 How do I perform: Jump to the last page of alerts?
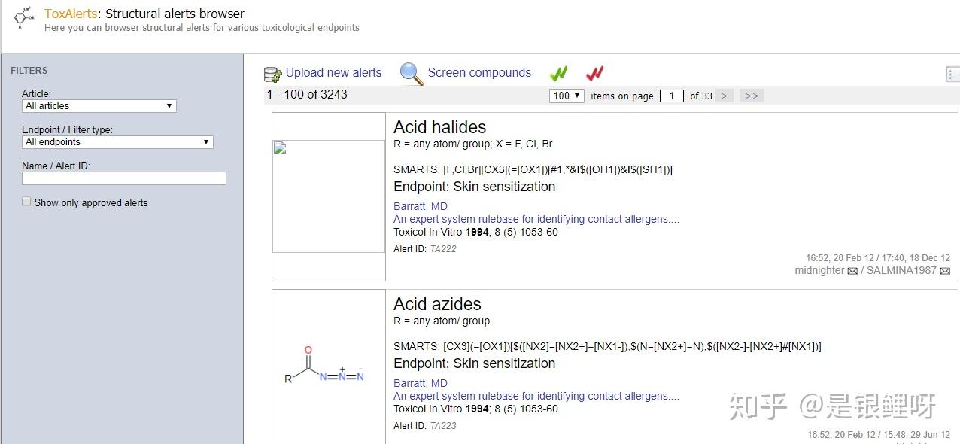(x=751, y=96)
